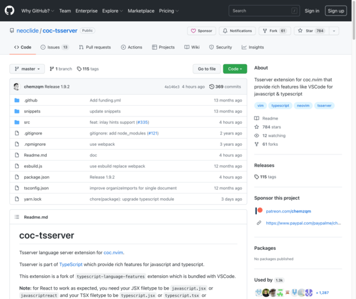The height and width of the screenshot is (299, 356).
Task: Switch to the Pull requests tab
Action: (x=95, y=47)
